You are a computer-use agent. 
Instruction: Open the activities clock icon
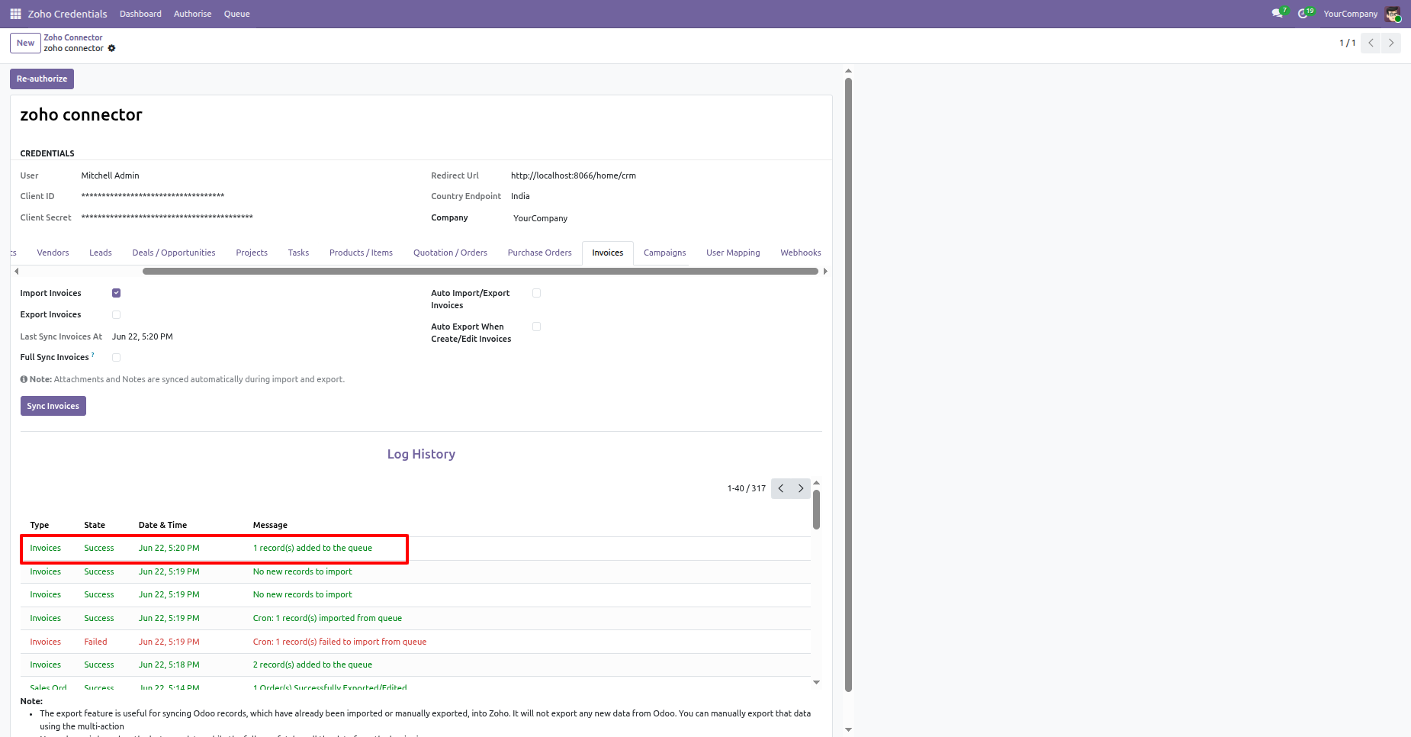tap(1303, 14)
